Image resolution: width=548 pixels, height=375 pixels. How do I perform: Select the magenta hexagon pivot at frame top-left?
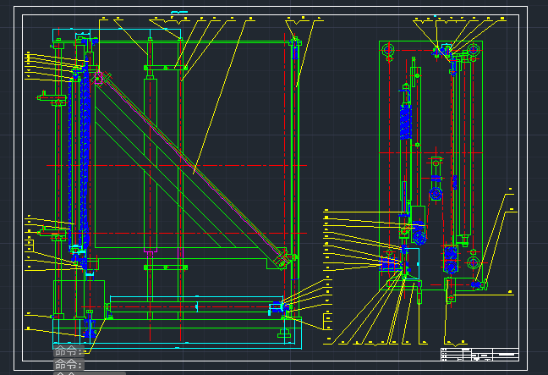pos(98,79)
